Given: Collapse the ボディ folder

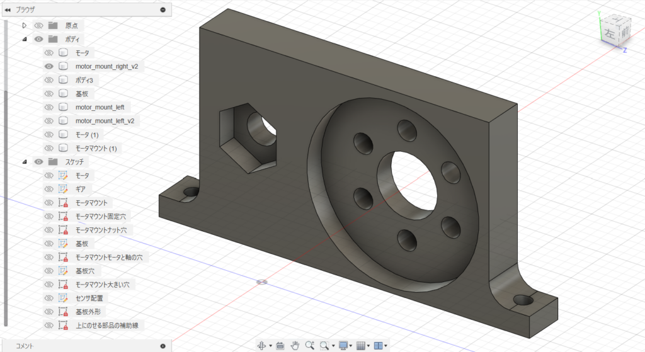Looking at the screenshot, I should coord(25,39).
